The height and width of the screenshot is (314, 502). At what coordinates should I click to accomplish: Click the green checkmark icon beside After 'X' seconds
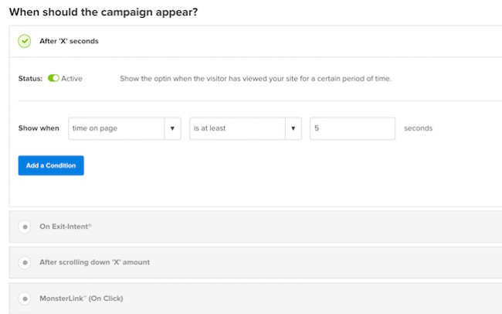pos(25,41)
